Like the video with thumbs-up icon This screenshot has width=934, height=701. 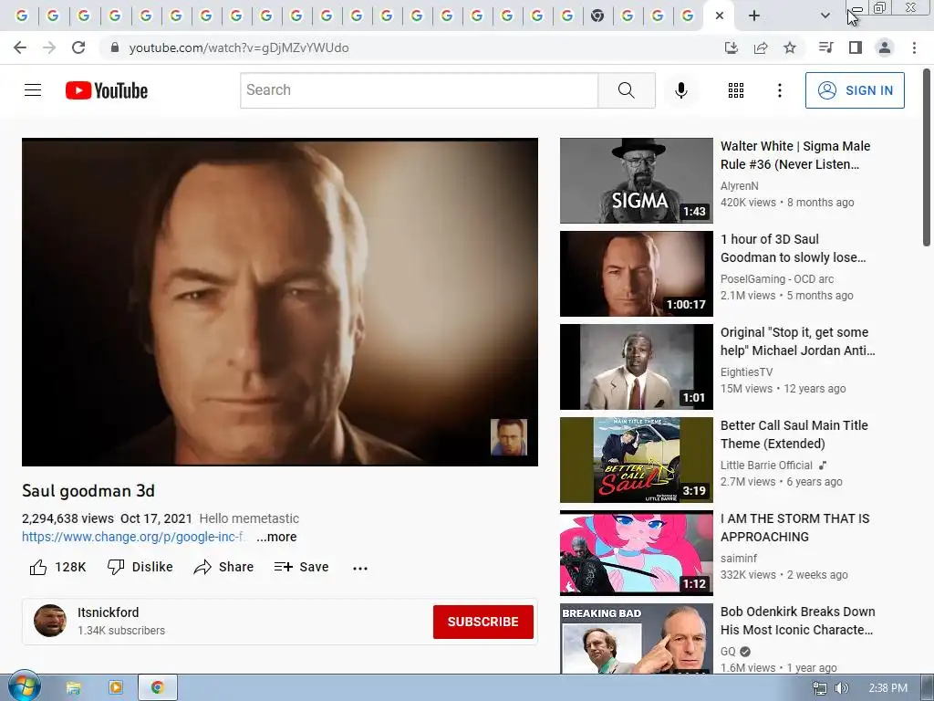(x=38, y=567)
